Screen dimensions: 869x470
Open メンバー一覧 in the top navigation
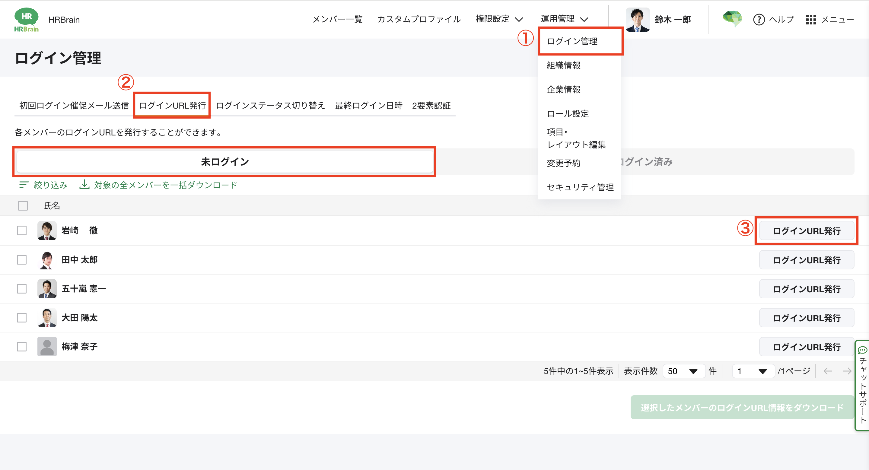[337, 19]
